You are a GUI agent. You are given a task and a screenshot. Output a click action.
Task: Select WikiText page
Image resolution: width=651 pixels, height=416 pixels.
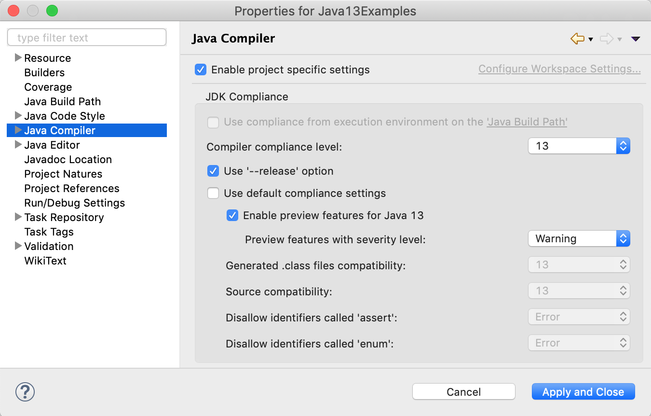45,261
